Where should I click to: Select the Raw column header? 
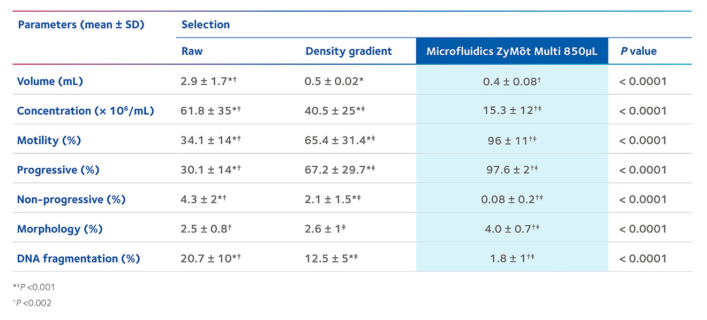191,51
